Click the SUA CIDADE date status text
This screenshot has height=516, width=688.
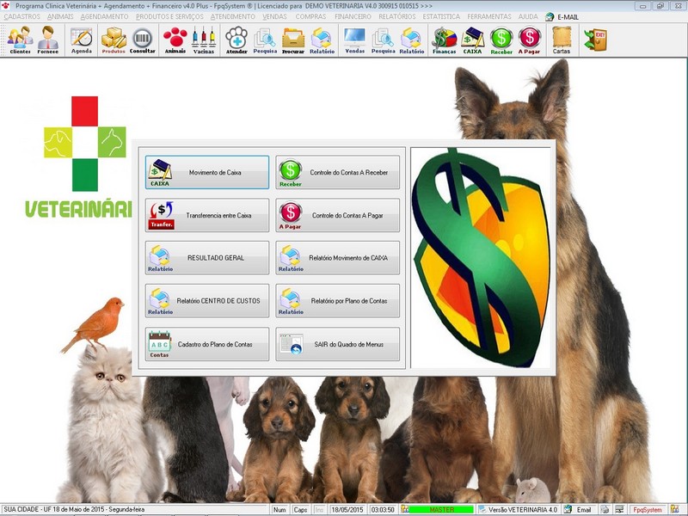74,509
